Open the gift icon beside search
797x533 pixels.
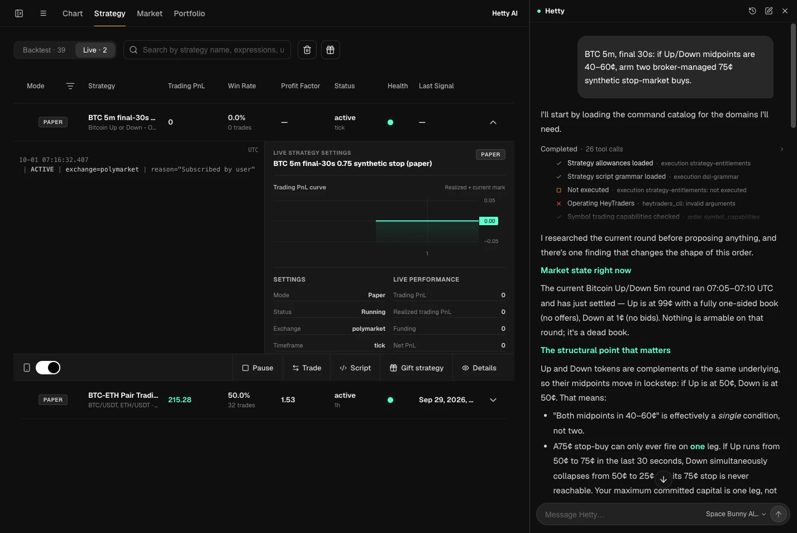point(331,50)
